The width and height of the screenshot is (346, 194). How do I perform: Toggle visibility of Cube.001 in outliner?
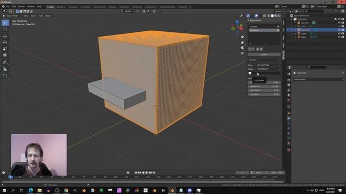coord(339,30)
